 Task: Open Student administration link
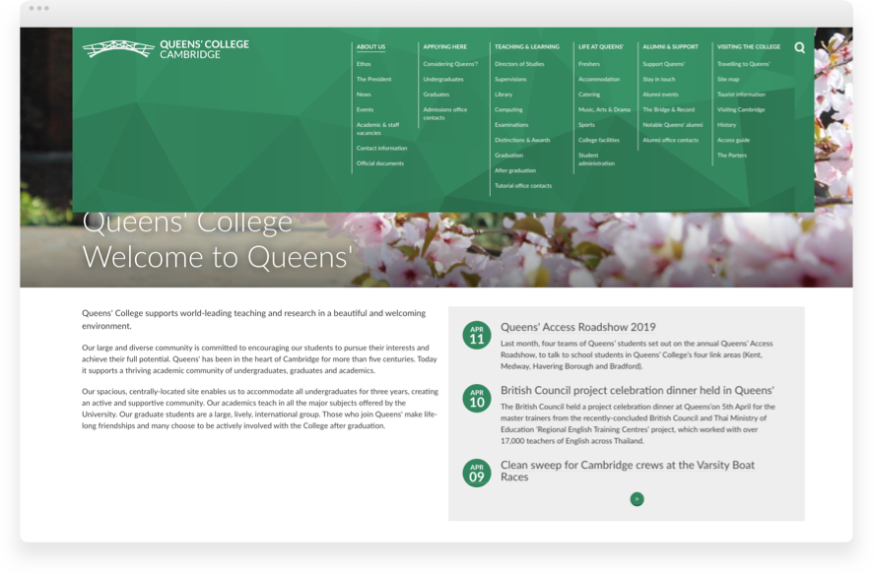pyautogui.click(x=596, y=159)
